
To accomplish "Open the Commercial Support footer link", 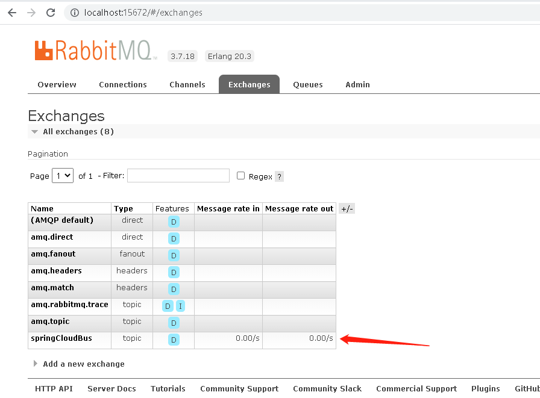I will [x=416, y=389].
